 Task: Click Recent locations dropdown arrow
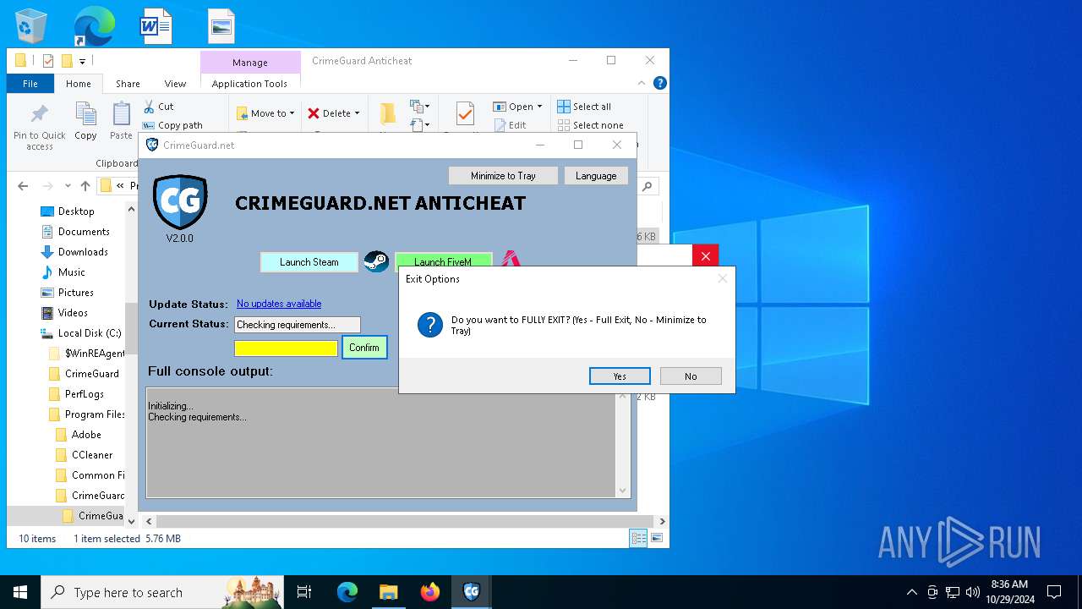tap(68, 186)
